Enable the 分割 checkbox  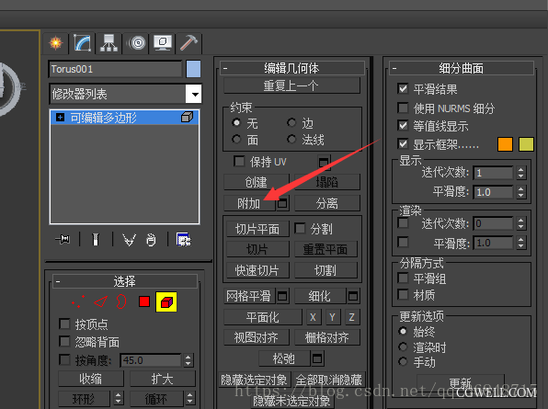(x=300, y=229)
